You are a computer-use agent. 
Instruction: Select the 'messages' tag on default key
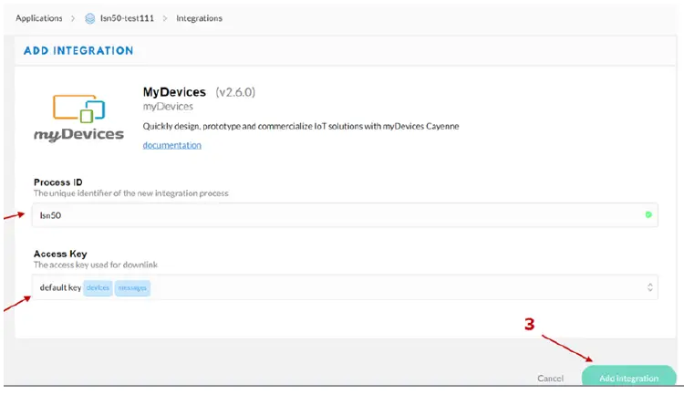click(132, 287)
